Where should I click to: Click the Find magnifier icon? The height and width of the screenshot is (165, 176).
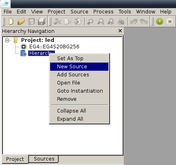pyautogui.click(x=90, y=22)
